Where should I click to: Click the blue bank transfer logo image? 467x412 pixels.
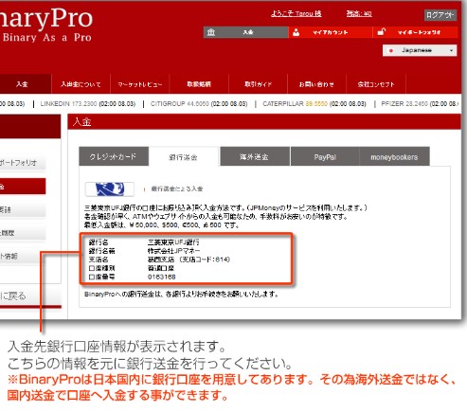(110, 189)
